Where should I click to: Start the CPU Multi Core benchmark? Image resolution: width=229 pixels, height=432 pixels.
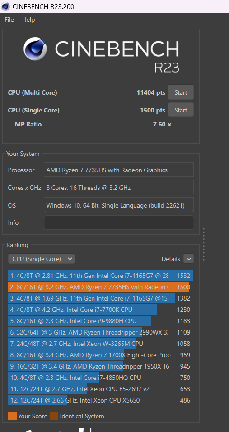click(x=181, y=92)
